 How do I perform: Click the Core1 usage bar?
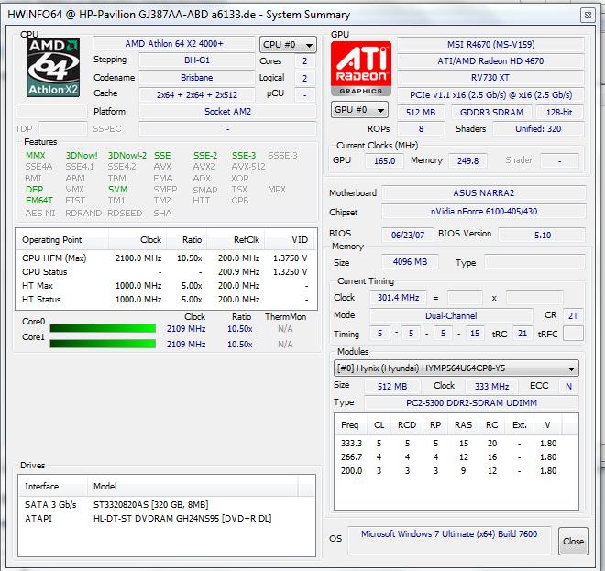103,344
